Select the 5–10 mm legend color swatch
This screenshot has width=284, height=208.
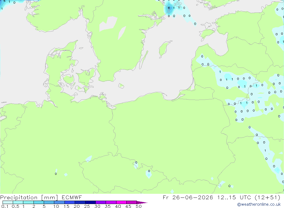click(49, 202)
